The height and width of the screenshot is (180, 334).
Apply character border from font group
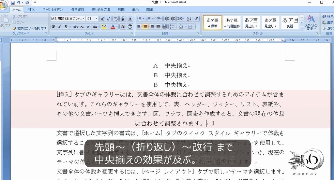pos(130,19)
